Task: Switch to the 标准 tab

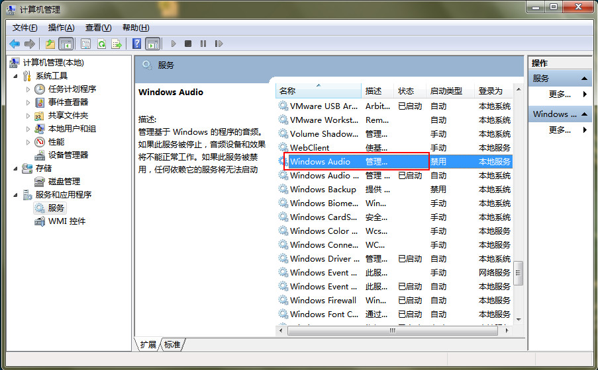Action: 172,344
